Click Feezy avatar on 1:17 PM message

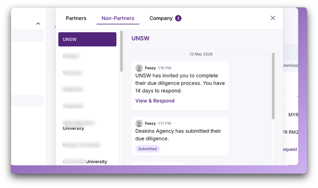[139, 123]
